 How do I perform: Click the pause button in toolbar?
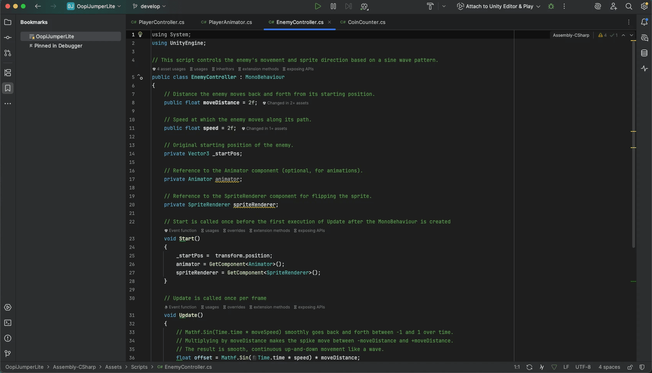pyautogui.click(x=333, y=6)
